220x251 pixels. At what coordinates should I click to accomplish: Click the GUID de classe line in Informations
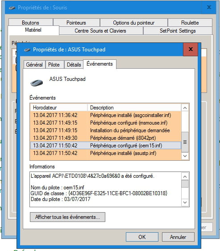coord(99,193)
